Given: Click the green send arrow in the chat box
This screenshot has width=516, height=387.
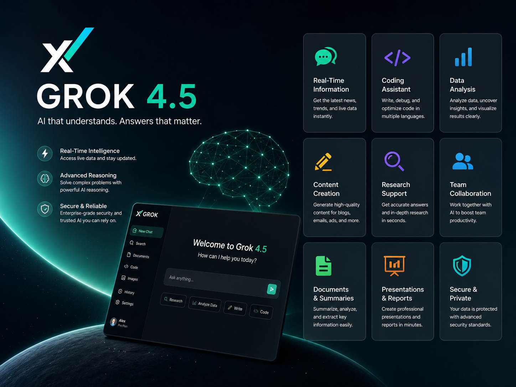Looking at the screenshot, I should click(272, 289).
